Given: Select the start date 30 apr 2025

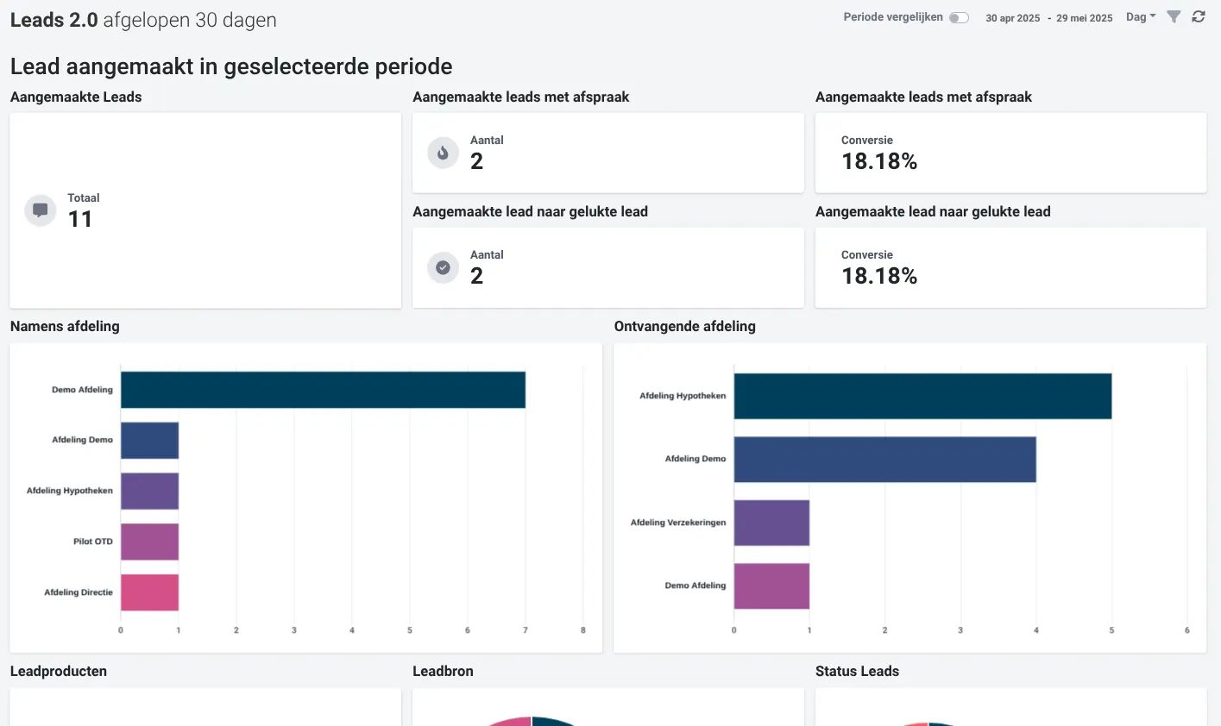Looking at the screenshot, I should pos(1012,18).
